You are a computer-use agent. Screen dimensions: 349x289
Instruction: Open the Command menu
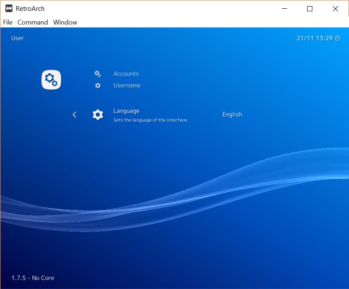pos(33,22)
